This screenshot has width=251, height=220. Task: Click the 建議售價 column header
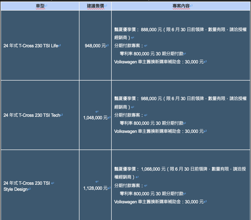click(95, 6)
